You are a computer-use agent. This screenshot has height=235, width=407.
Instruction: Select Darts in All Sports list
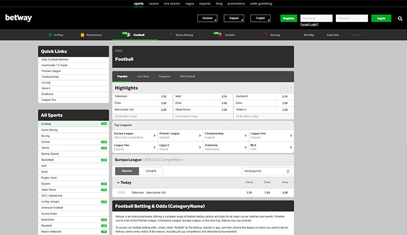coord(44,171)
